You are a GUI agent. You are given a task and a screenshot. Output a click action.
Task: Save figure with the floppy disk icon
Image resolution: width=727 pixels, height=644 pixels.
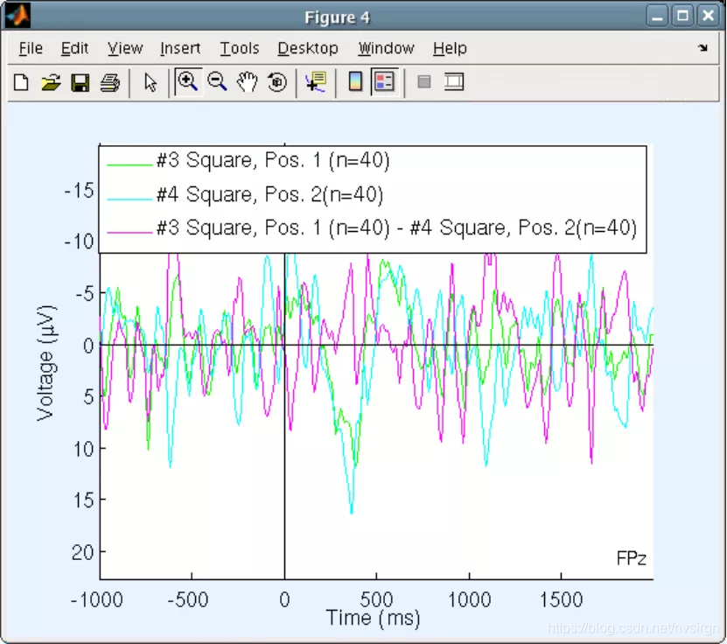80,82
